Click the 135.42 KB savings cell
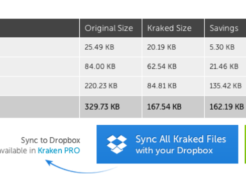246x181 pixels. (225, 86)
